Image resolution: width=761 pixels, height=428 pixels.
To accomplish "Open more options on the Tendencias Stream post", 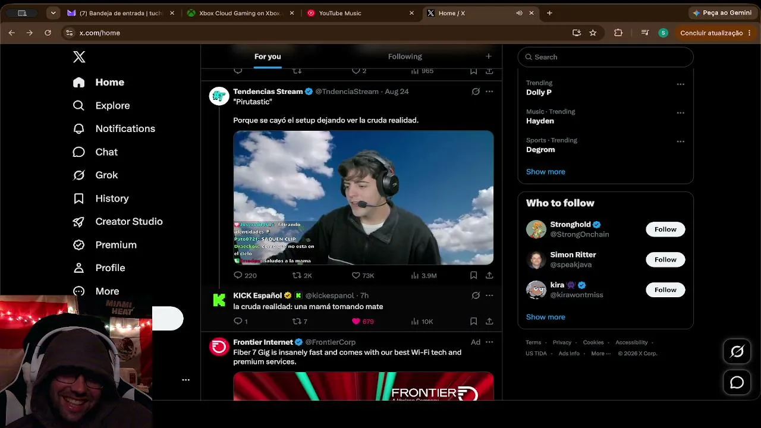I will (x=489, y=92).
